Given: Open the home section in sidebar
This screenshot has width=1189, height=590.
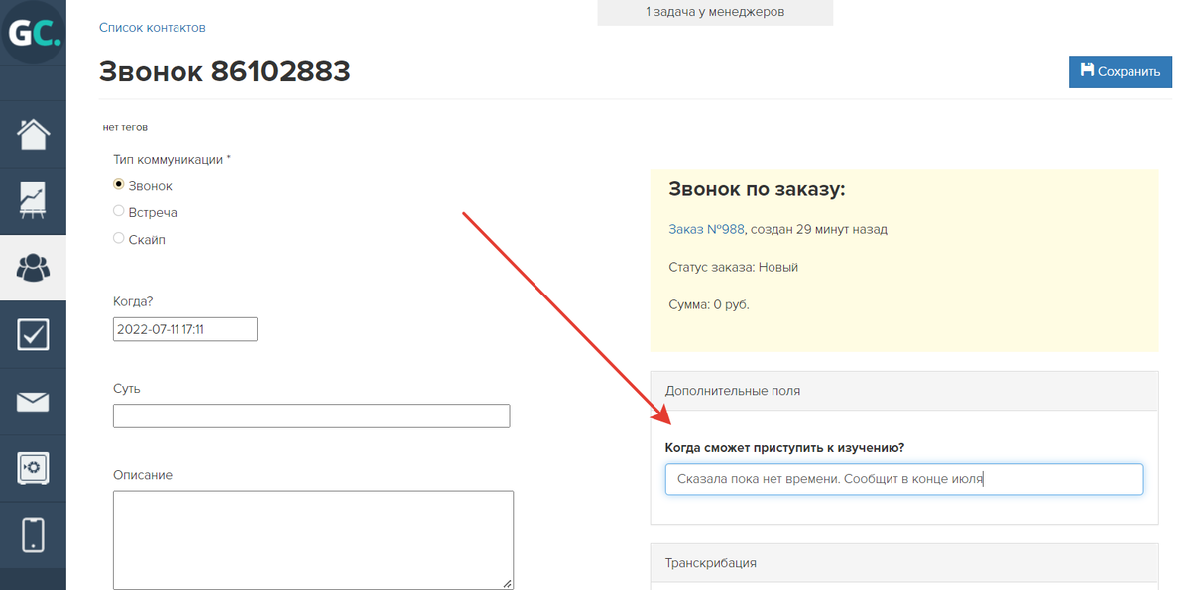Looking at the screenshot, I should [x=34, y=134].
